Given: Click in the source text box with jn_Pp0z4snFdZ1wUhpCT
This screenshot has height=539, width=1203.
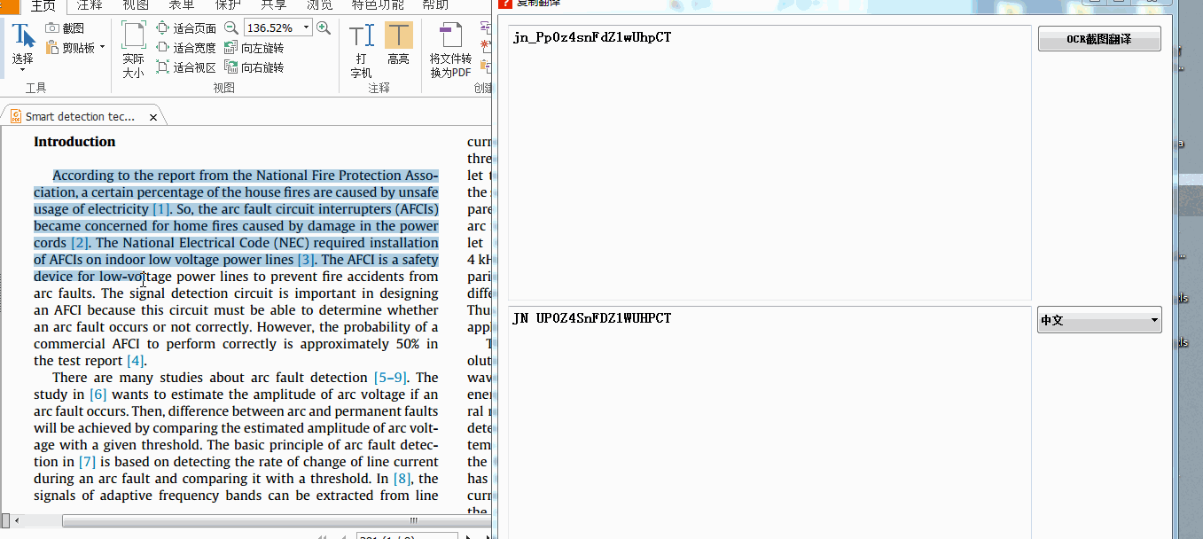Looking at the screenshot, I should (x=769, y=163).
